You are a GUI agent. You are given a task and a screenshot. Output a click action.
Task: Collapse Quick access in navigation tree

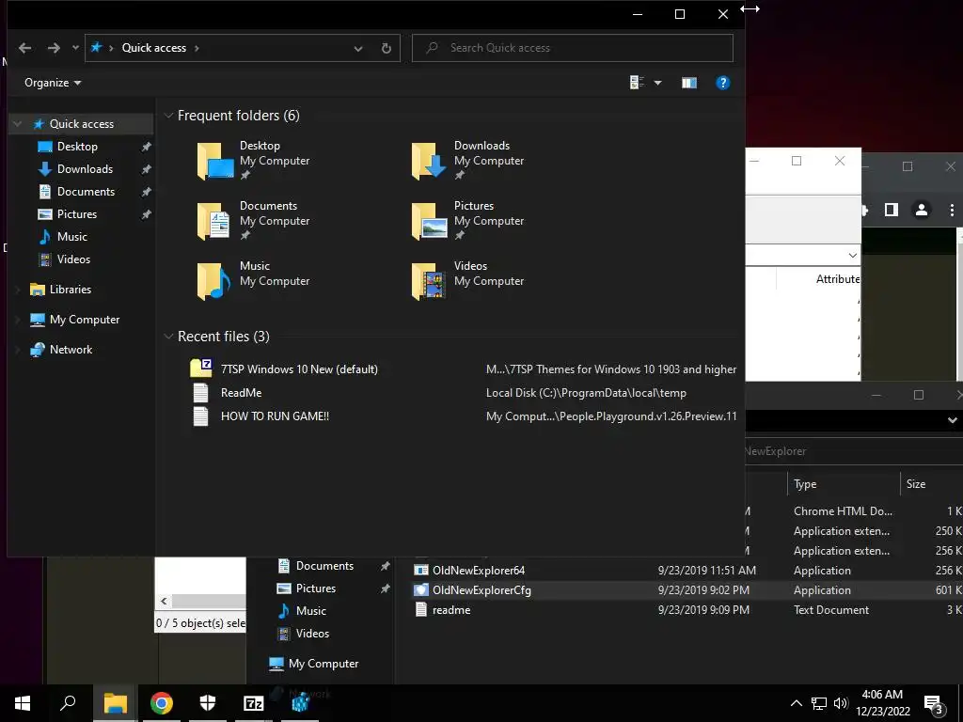point(18,123)
